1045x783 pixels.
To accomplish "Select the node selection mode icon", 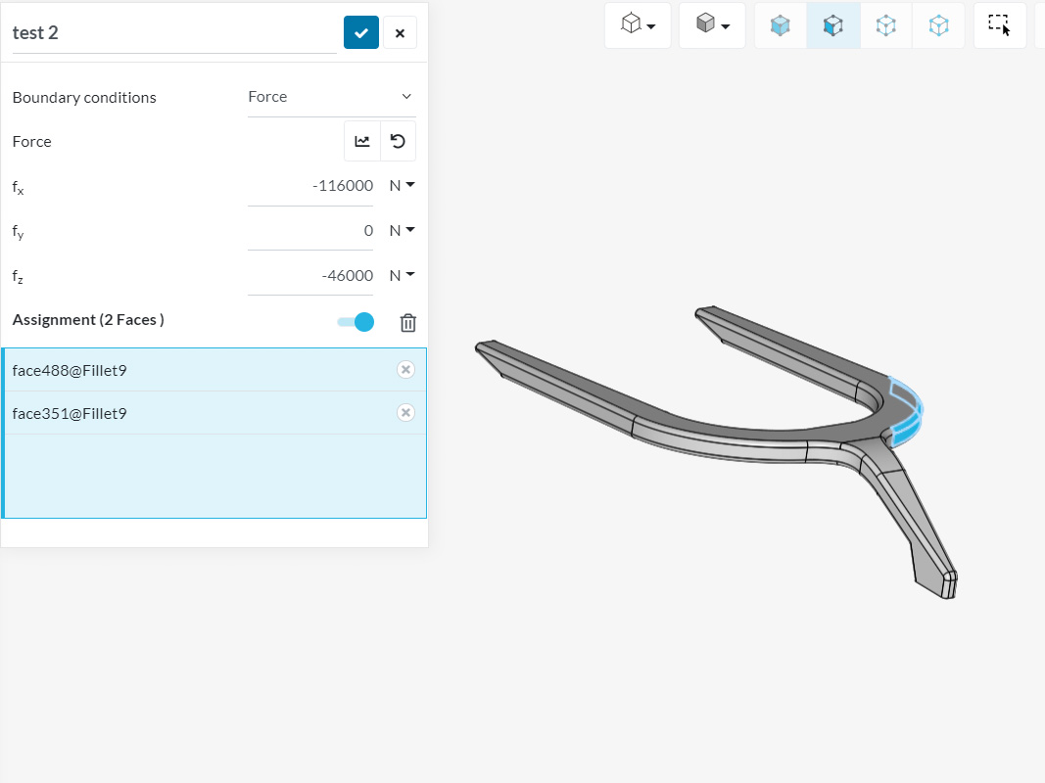I will click(938, 25).
